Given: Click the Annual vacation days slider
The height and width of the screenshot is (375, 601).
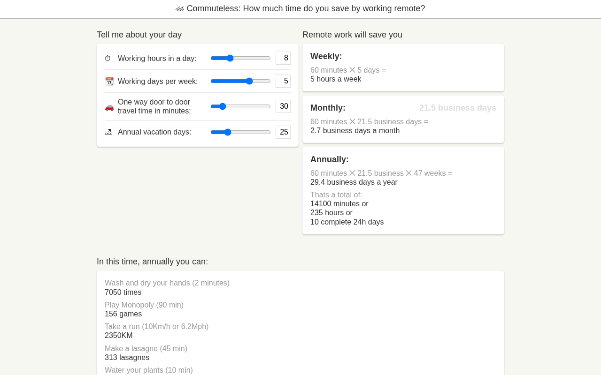Looking at the screenshot, I should coord(241,132).
